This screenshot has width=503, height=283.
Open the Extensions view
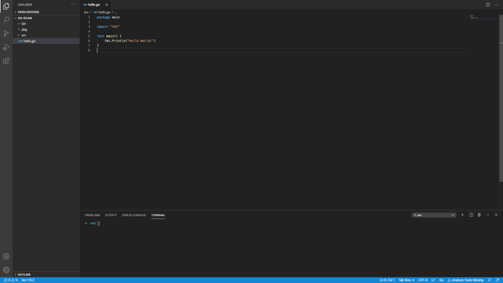tap(6, 61)
